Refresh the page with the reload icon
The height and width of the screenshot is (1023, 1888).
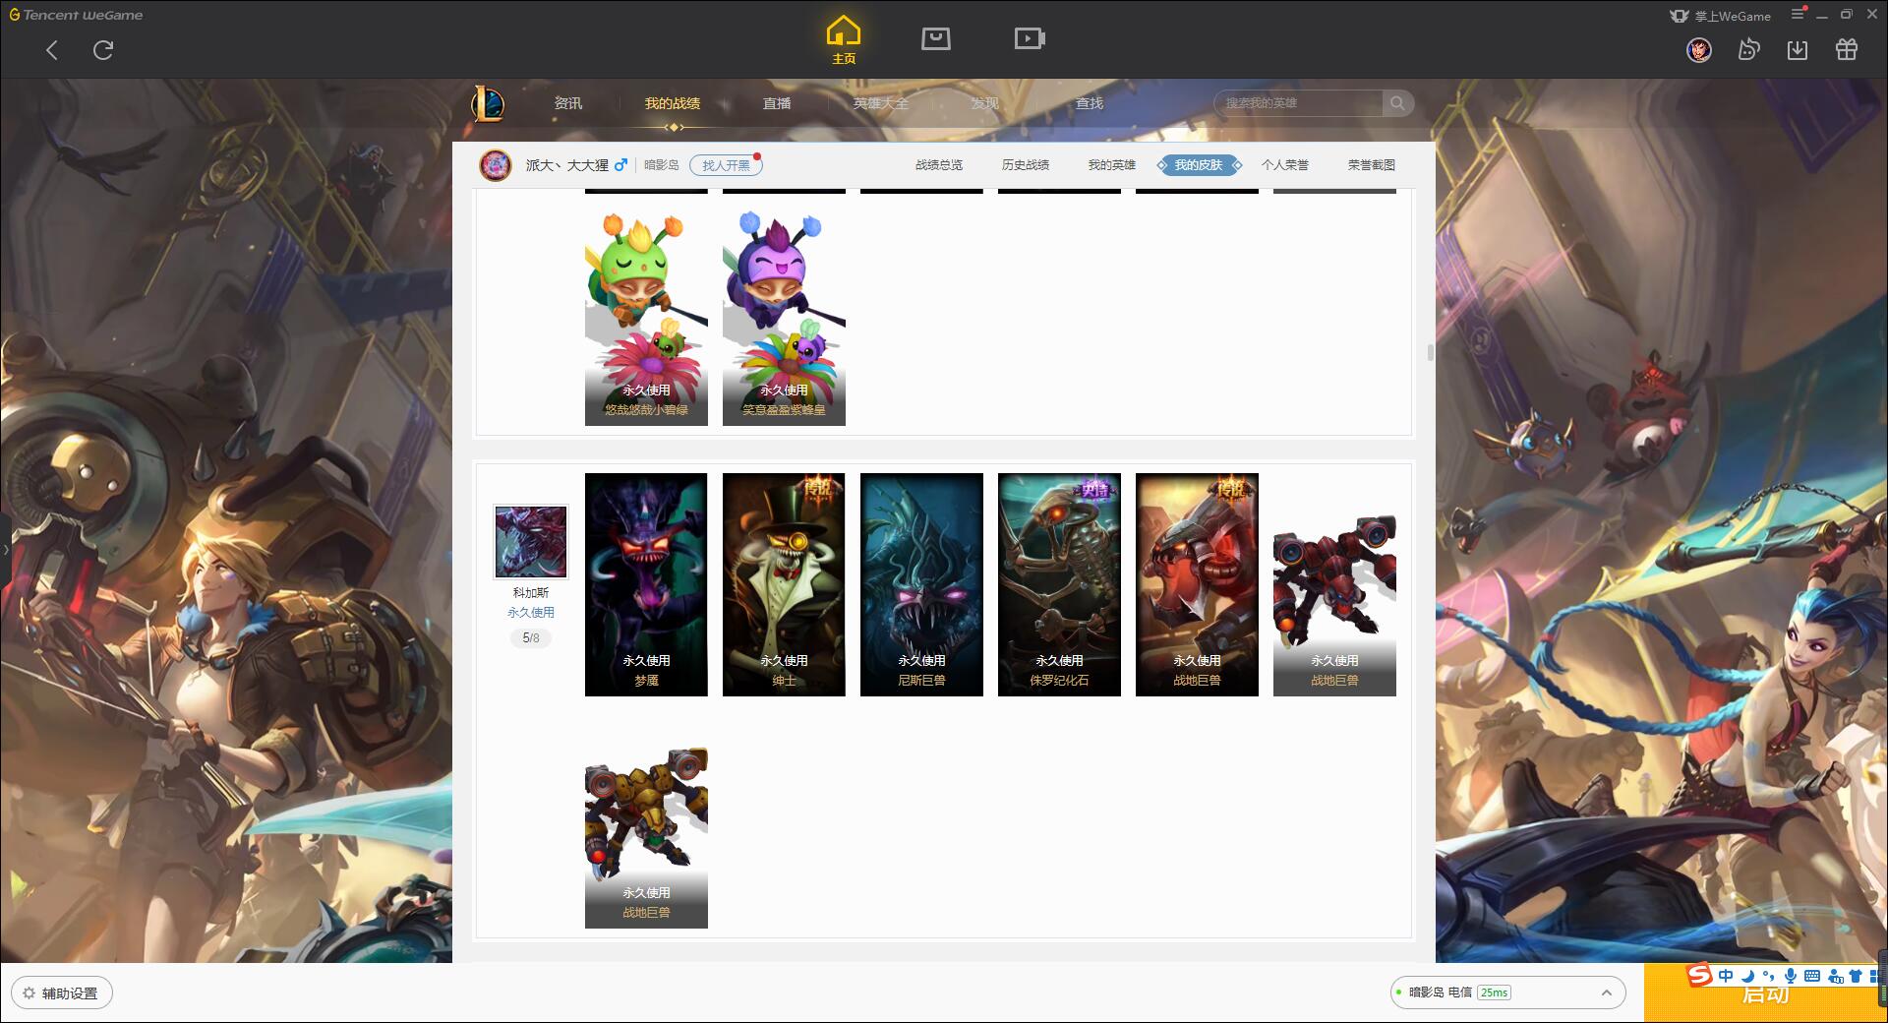pos(103,50)
